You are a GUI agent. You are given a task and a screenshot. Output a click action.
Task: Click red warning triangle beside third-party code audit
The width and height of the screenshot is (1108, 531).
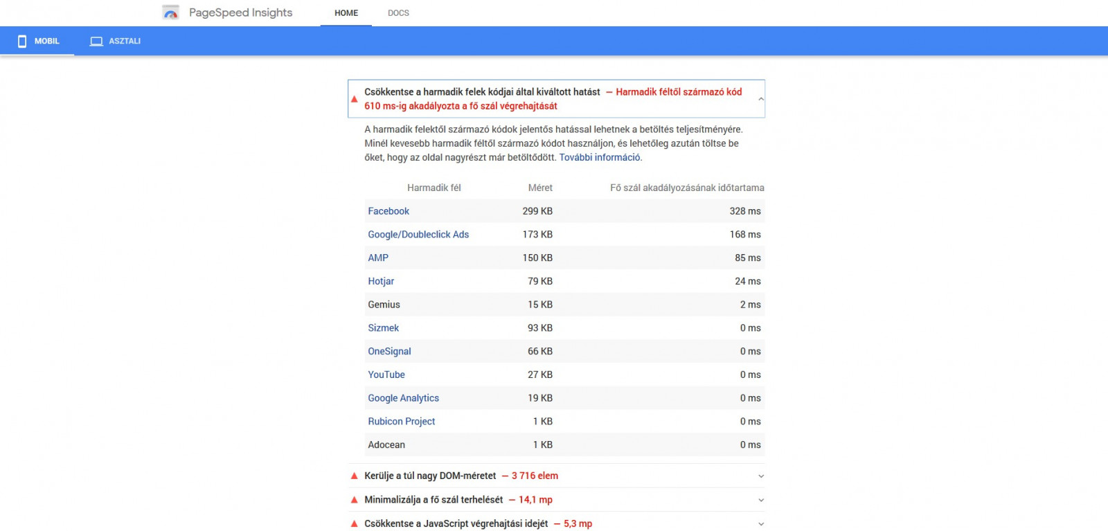pyautogui.click(x=355, y=99)
